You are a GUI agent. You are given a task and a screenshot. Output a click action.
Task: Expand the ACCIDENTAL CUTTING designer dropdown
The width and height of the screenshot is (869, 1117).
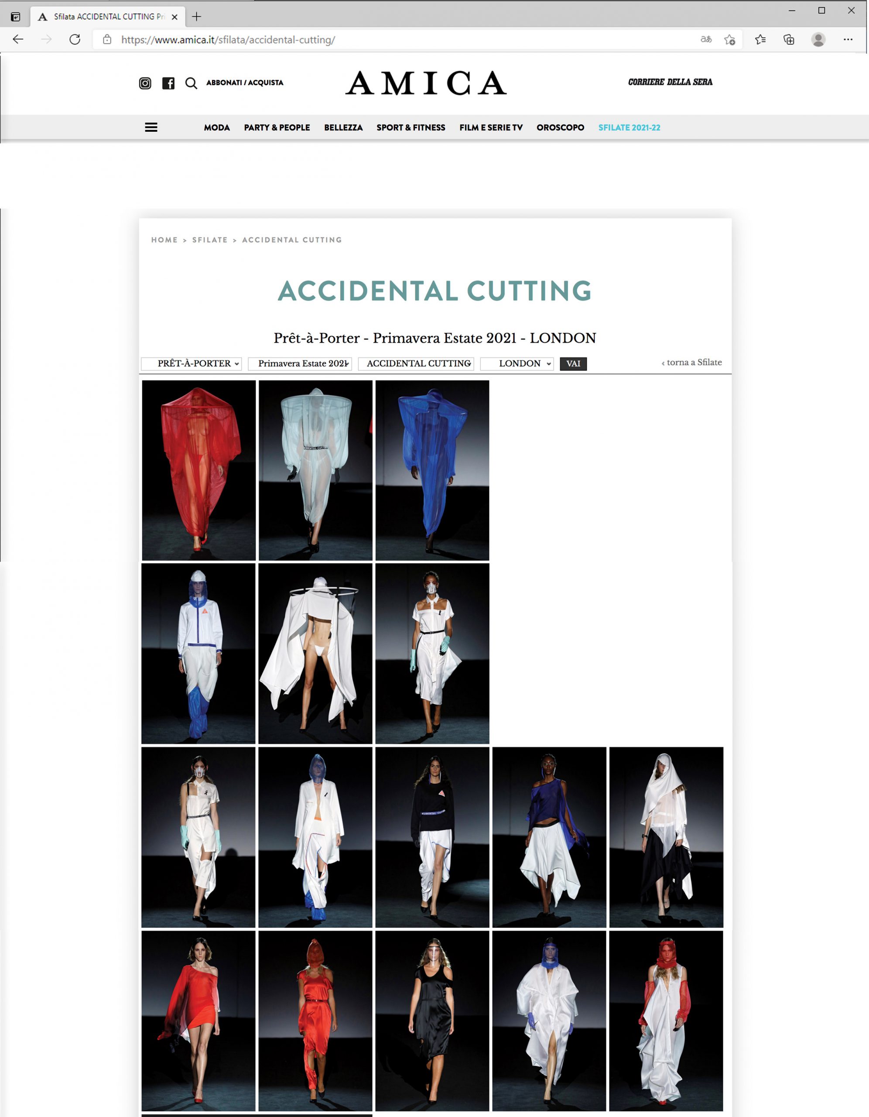[416, 363]
